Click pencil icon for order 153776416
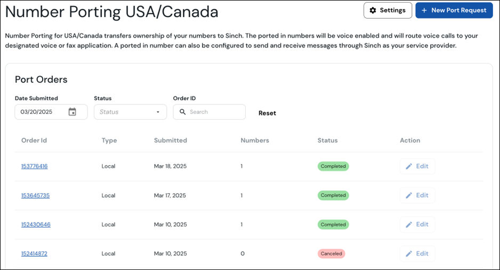The image size is (500, 270). [x=409, y=166]
